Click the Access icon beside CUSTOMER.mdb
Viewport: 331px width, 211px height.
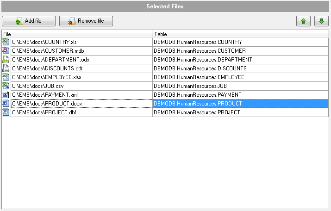pos(6,50)
